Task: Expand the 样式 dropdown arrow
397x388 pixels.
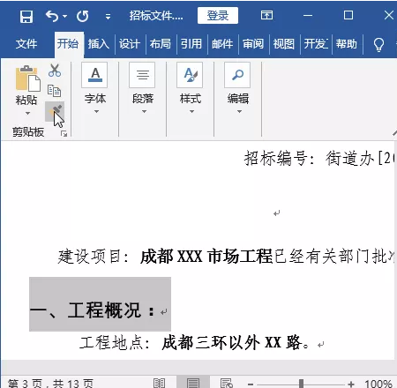Action: pos(191,111)
